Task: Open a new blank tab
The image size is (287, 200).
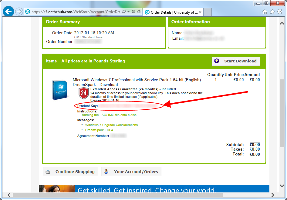Action: pos(208,12)
